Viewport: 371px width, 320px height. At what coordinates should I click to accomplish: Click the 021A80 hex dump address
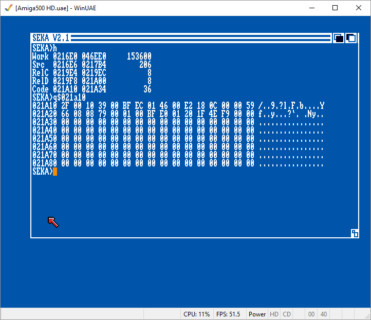tap(45, 163)
